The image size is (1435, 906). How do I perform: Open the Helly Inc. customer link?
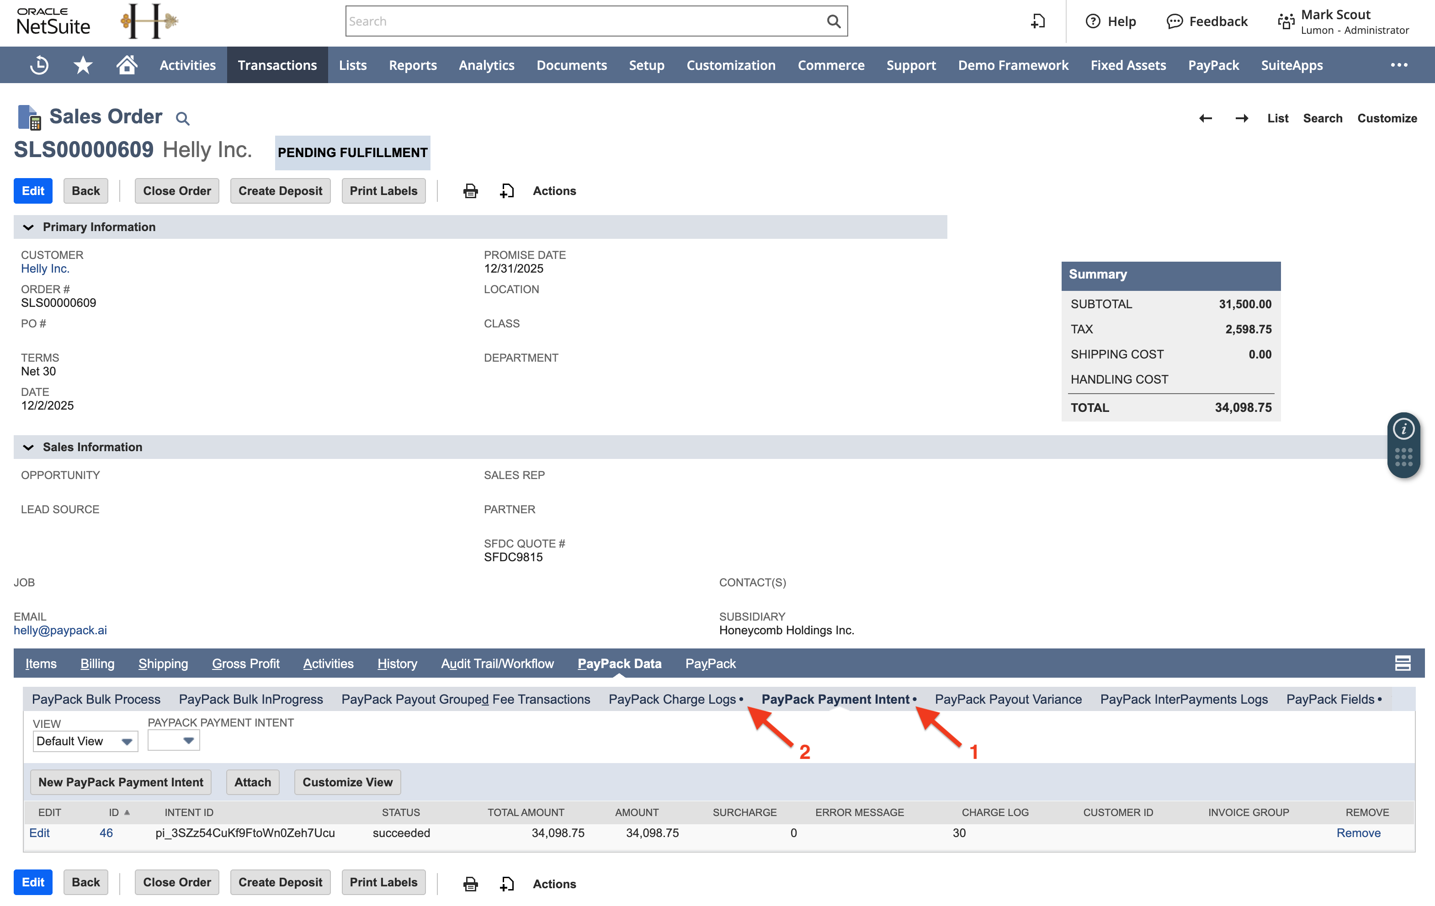45,269
